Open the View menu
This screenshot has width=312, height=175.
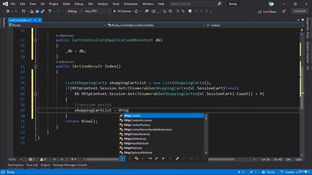tap(33, 4)
